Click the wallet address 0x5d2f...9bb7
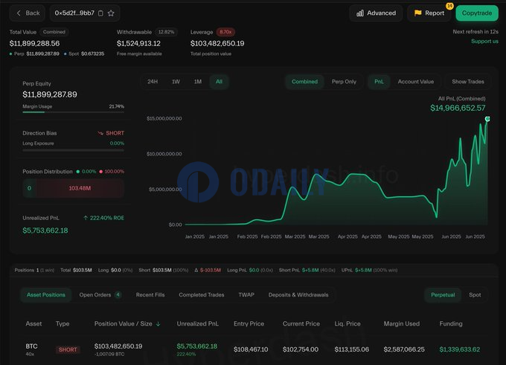 tap(74, 13)
